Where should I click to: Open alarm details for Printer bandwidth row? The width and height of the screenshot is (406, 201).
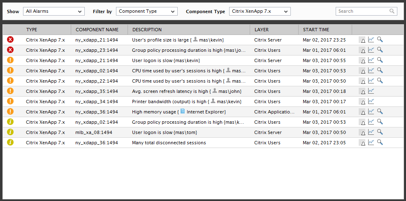tap(362, 102)
